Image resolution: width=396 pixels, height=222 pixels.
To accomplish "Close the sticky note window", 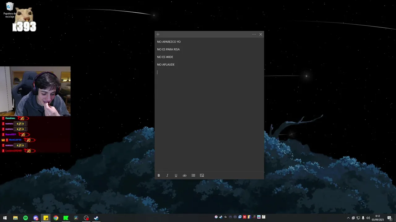I will pyautogui.click(x=261, y=34).
